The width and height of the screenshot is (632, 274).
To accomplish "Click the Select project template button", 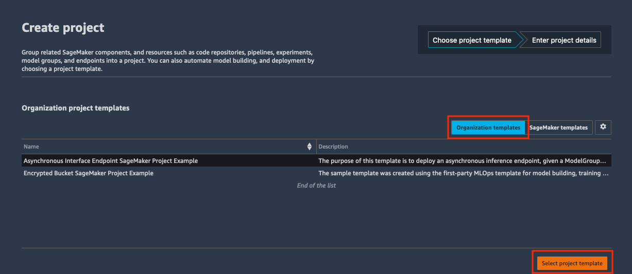I will (572, 263).
